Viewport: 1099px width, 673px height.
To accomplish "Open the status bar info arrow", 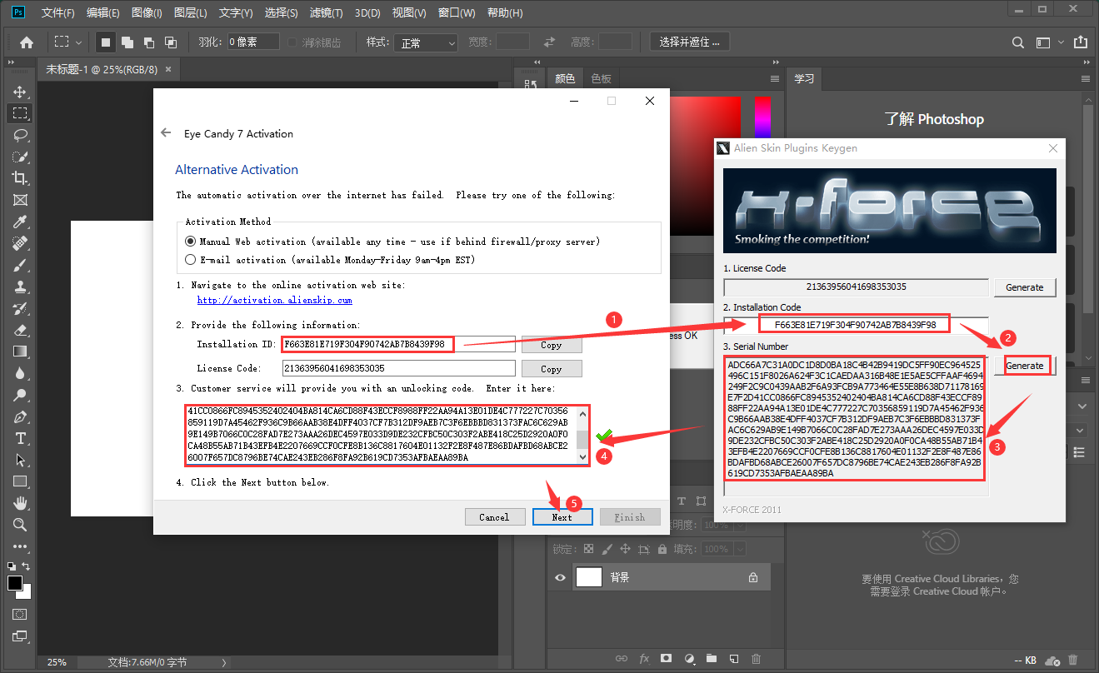I will coord(223,663).
